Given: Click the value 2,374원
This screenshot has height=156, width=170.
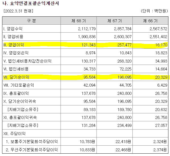Looking at the screenshot, I should (160, 150).
